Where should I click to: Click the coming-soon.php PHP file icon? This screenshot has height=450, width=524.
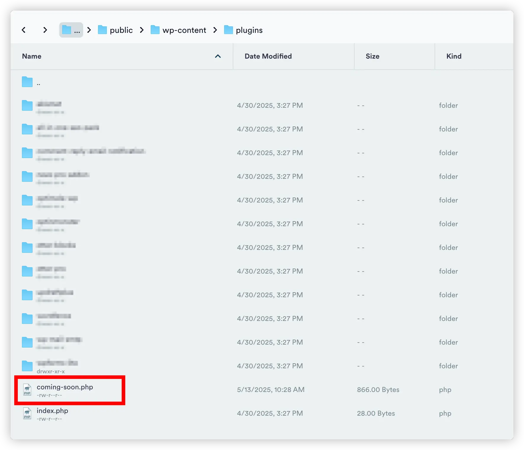(x=27, y=390)
